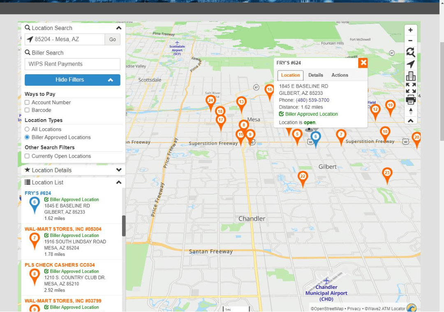Collapse the Location Search panel
Image resolution: width=444 pixels, height=312 pixels.
119,28
